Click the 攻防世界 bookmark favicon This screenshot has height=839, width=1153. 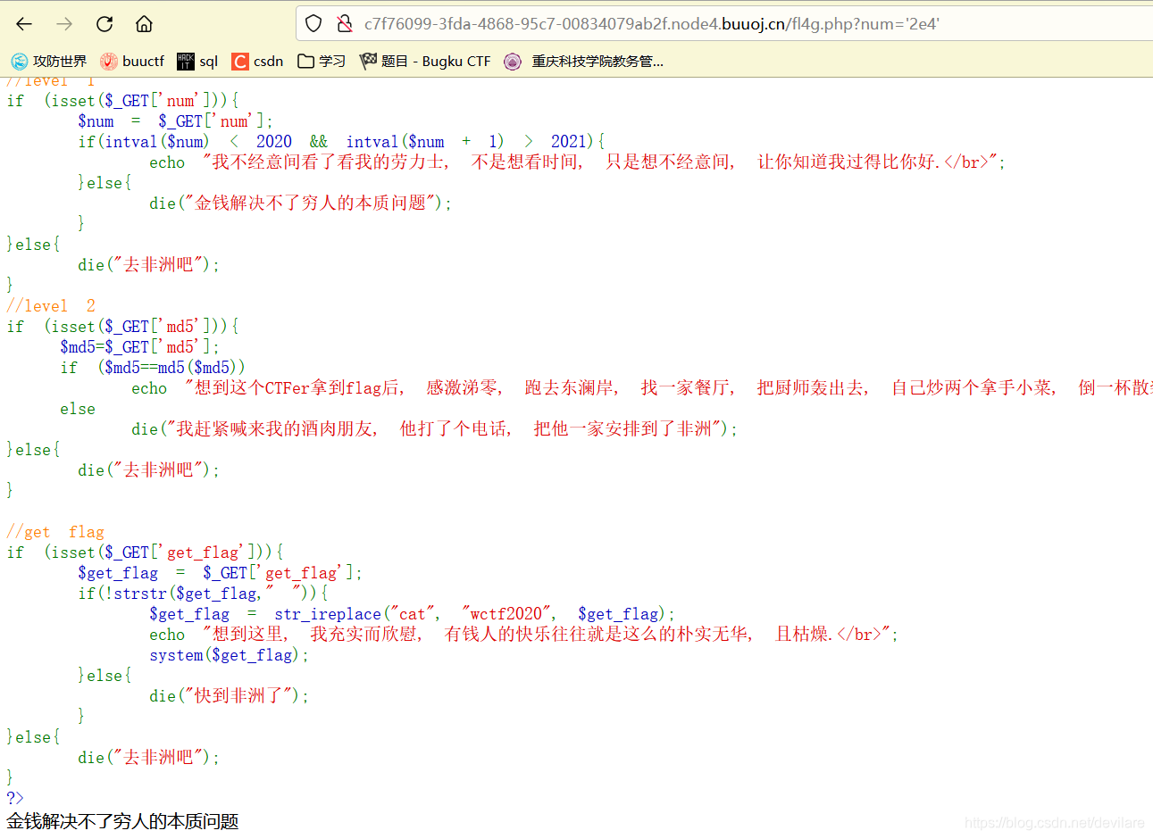(20, 61)
